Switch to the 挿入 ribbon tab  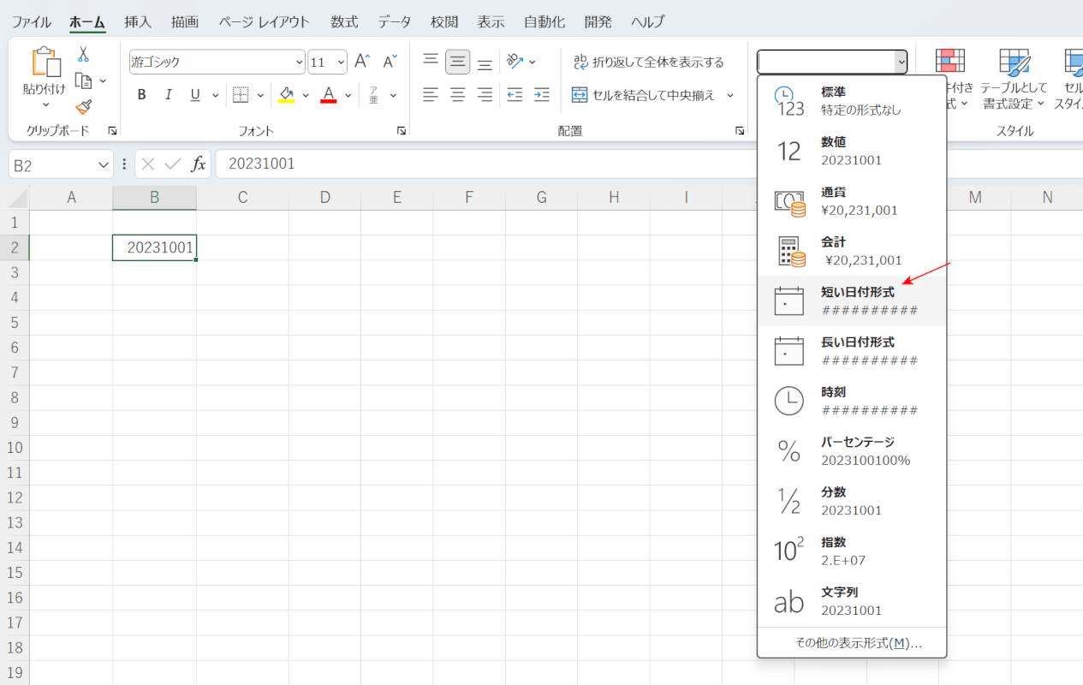138,21
